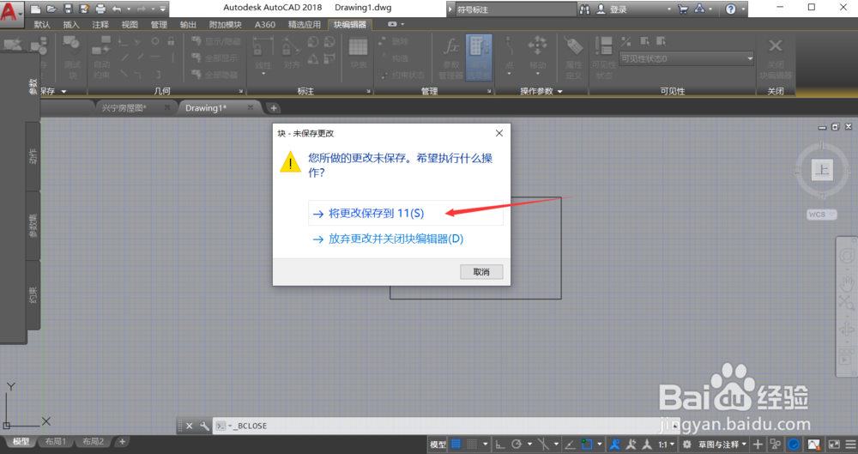The width and height of the screenshot is (858, 454).
Task: Toggle hardware acceleration blue circle icon
Action: (x=794, y=445)
